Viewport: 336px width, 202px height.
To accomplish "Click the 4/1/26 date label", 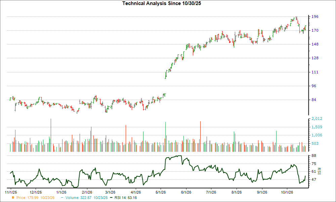I will tap(136, 192).
